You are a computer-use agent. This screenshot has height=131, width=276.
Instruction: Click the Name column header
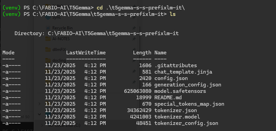(160, 53)
